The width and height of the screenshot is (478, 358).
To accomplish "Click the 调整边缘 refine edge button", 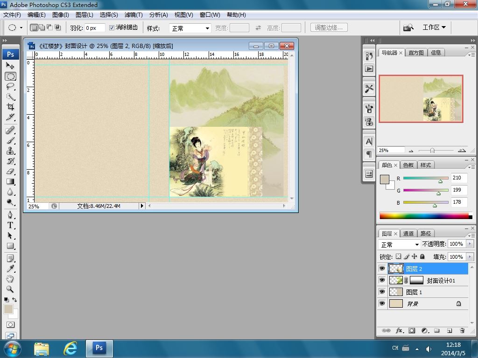I will pos(329,28).
